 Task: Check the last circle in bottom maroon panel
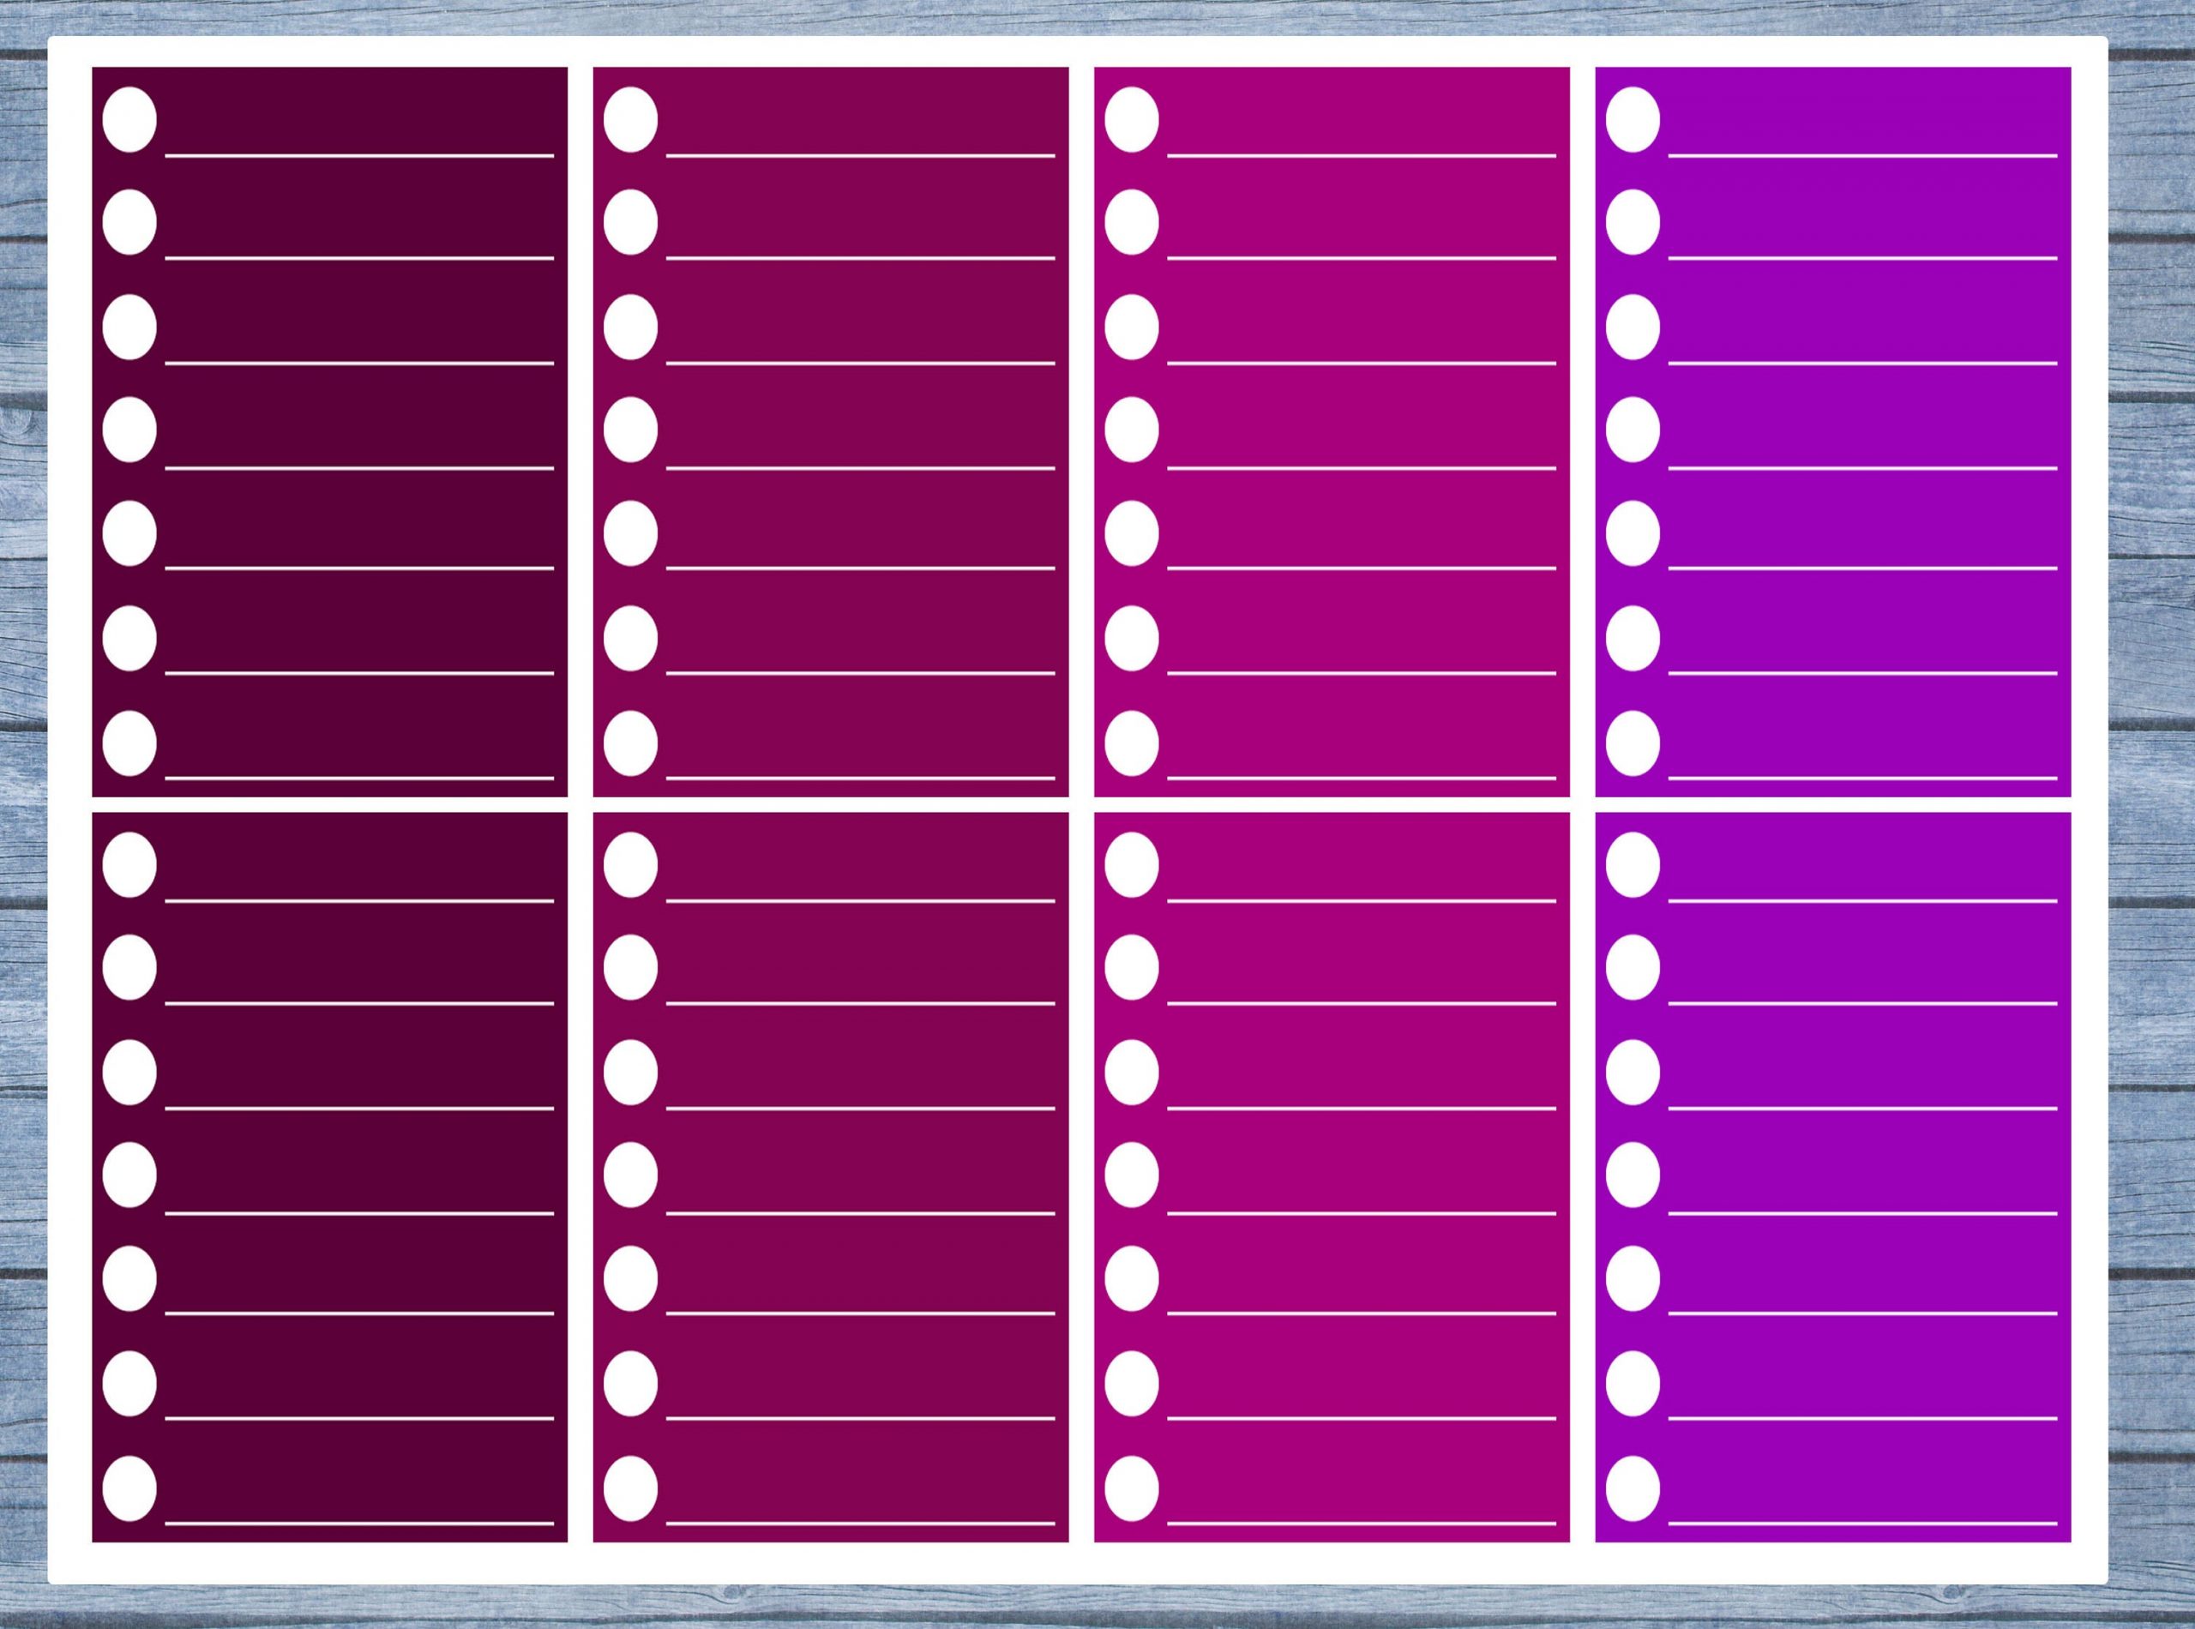(x=630, y=1488)
